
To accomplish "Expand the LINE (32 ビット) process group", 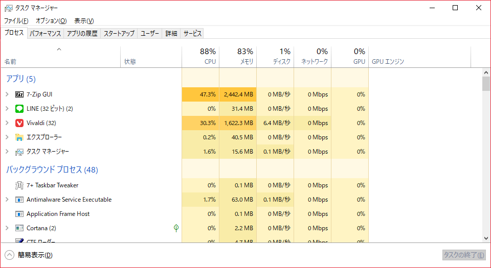I will pyautogui.click(x=7, y=109).
